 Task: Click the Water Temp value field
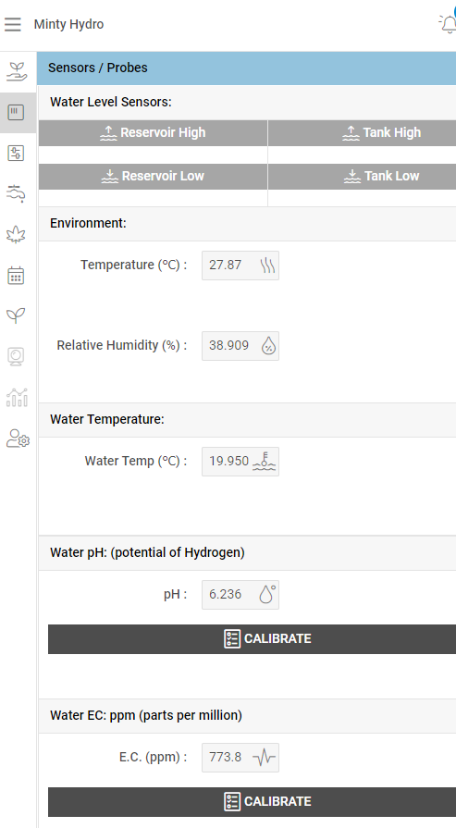pos(240,462)
